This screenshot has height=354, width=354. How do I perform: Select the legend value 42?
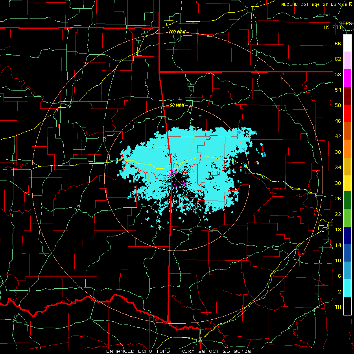pyautogui.click(x=338, y=136)
